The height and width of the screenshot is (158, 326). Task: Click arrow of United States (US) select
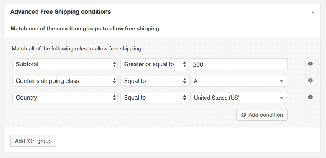282,98
